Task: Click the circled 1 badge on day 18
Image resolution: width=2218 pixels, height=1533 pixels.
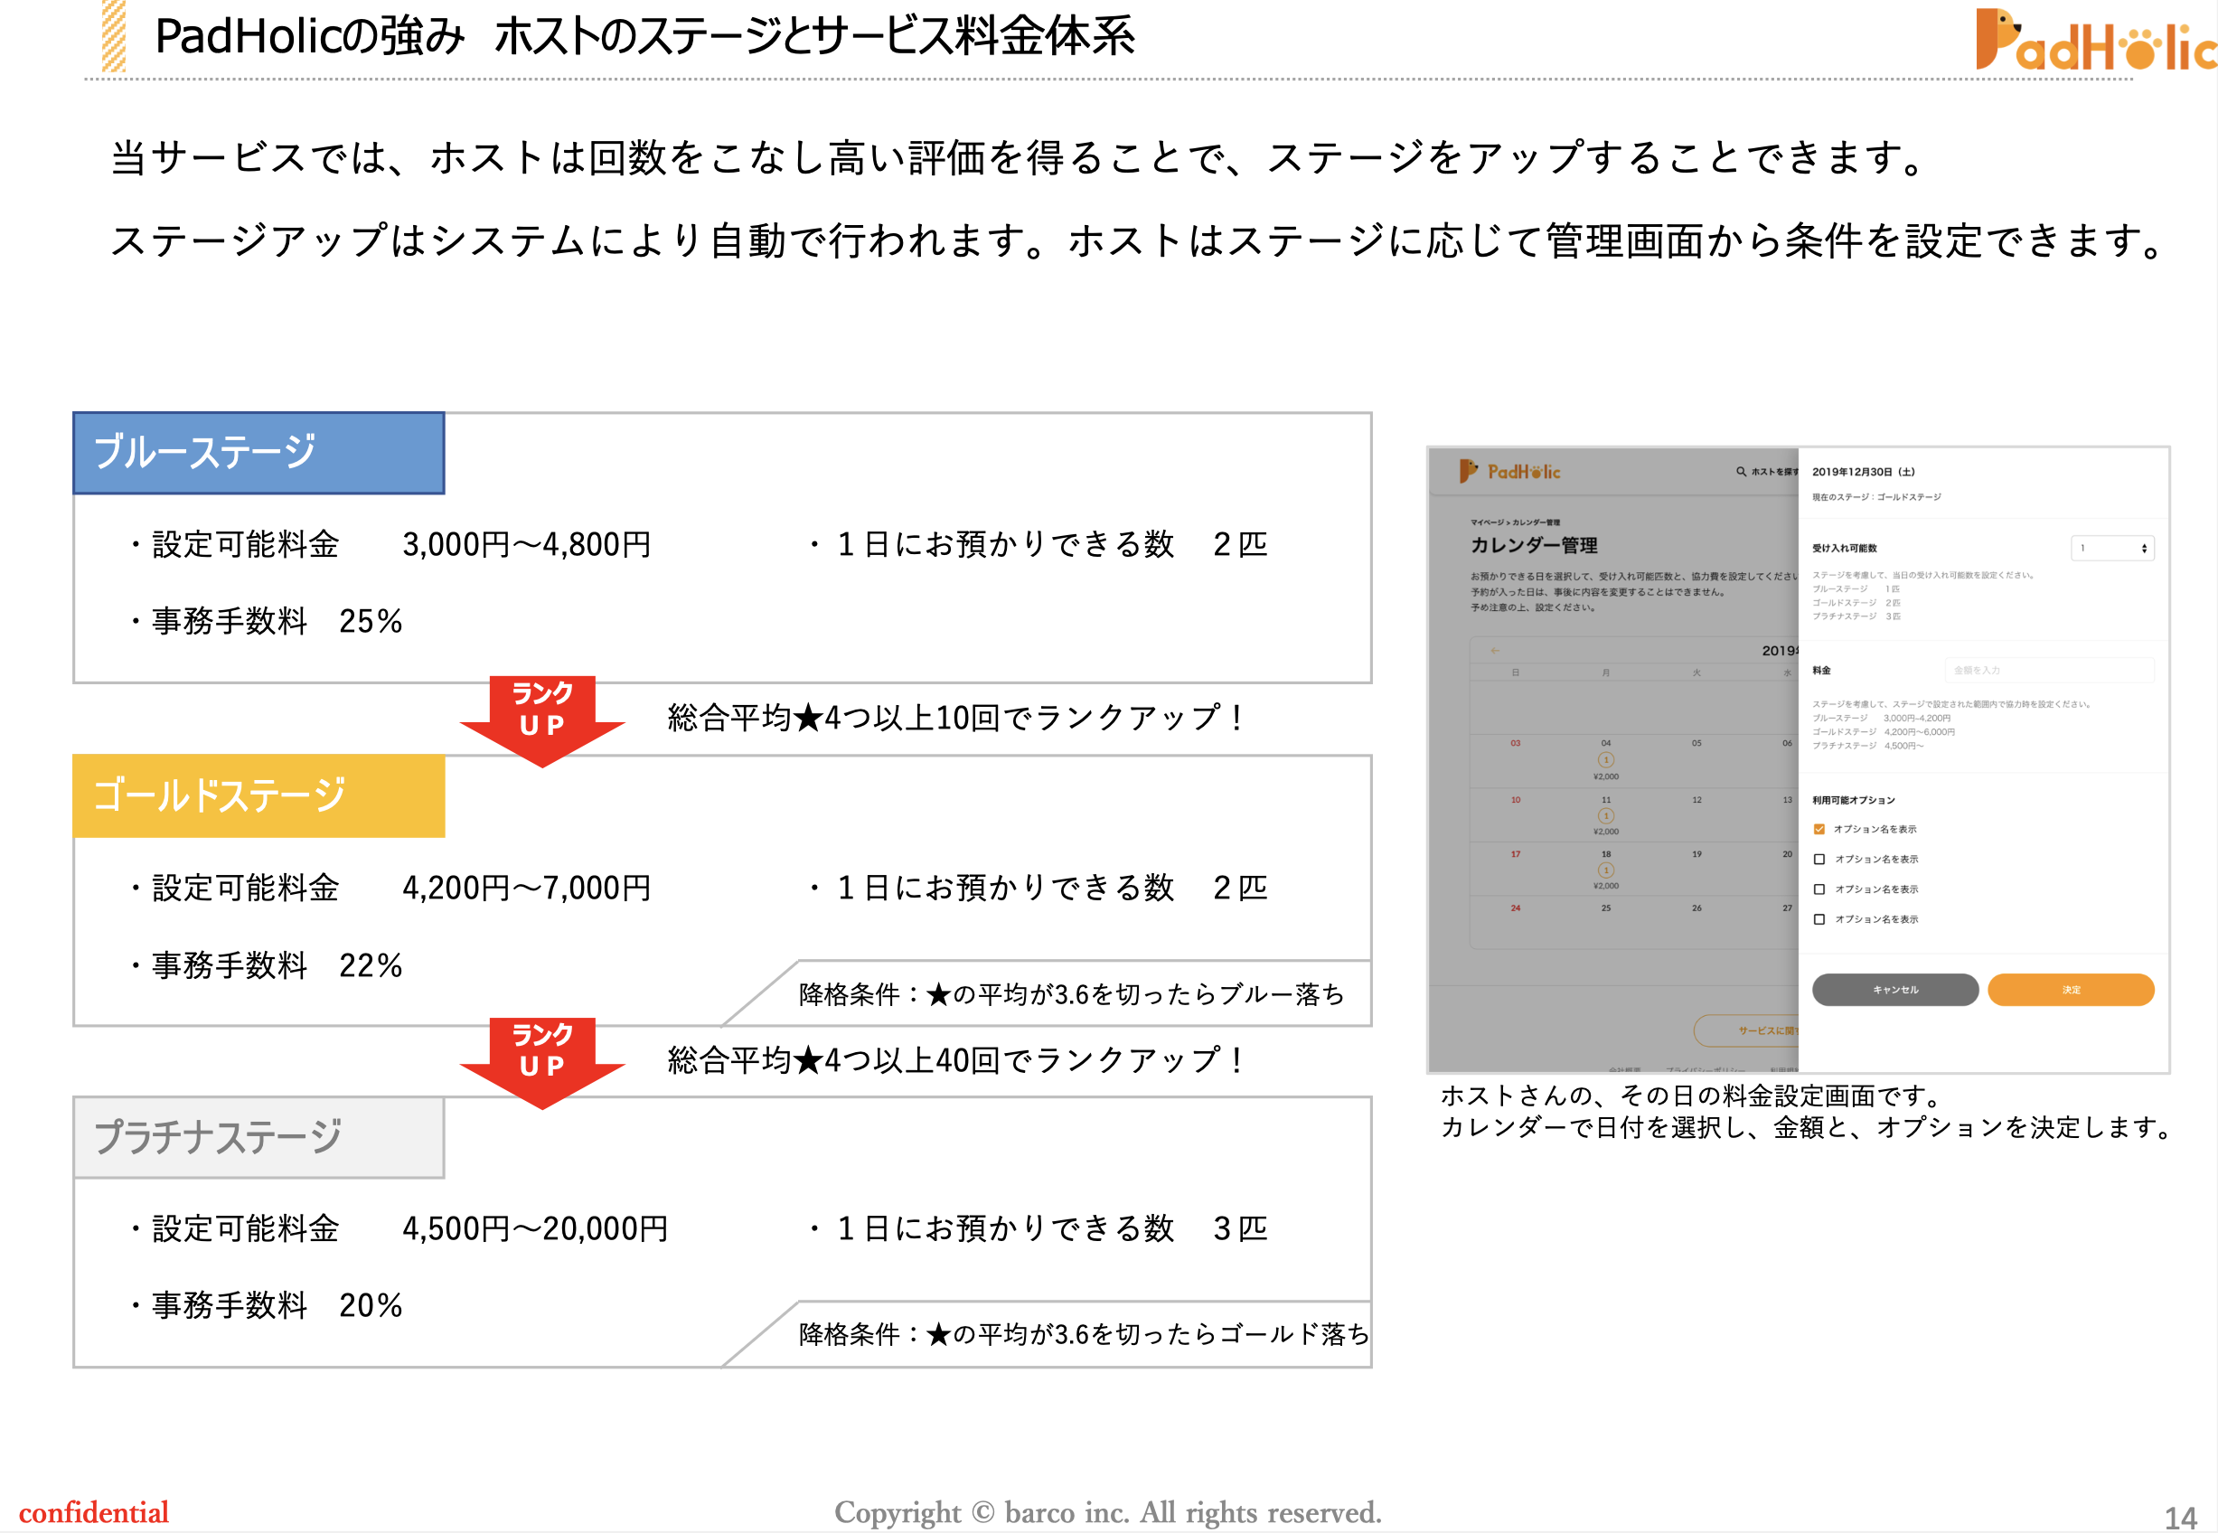Action: (1605, 870)
